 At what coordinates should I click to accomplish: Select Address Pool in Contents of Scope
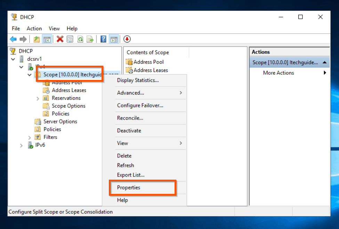click(147, 62)
